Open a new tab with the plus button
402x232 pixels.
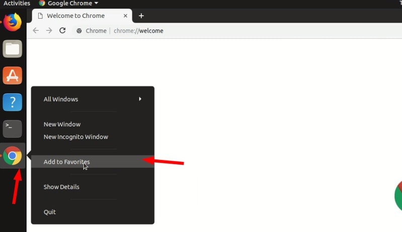point(141,16)
